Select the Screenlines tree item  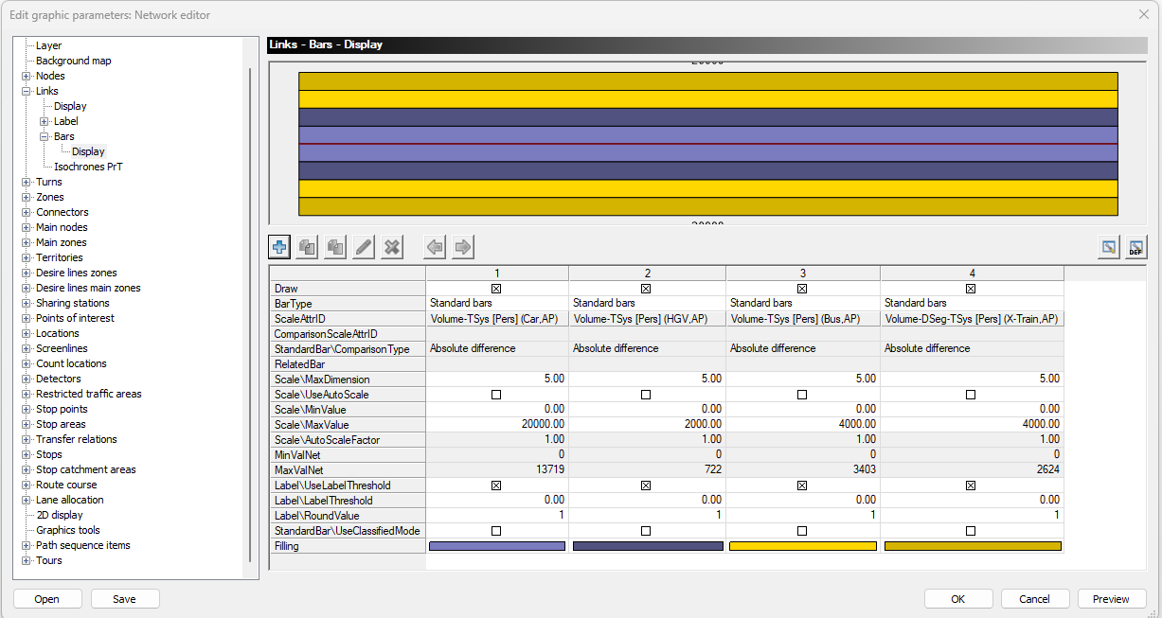[x=62, y=348]
